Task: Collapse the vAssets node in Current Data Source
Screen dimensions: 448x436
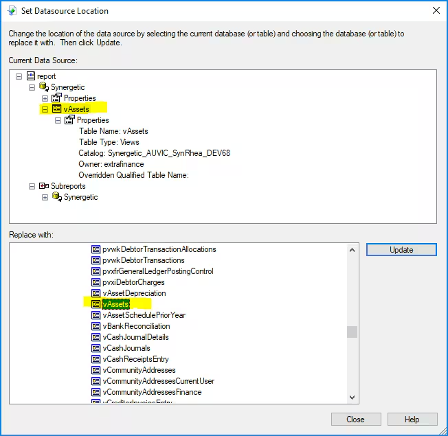Action: [x=45, y=109]
